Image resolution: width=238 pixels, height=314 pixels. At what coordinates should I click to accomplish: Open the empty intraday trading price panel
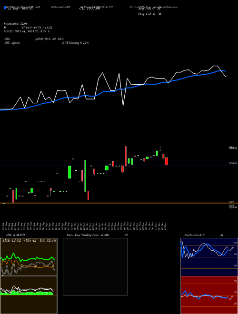(x=95, y=266)
